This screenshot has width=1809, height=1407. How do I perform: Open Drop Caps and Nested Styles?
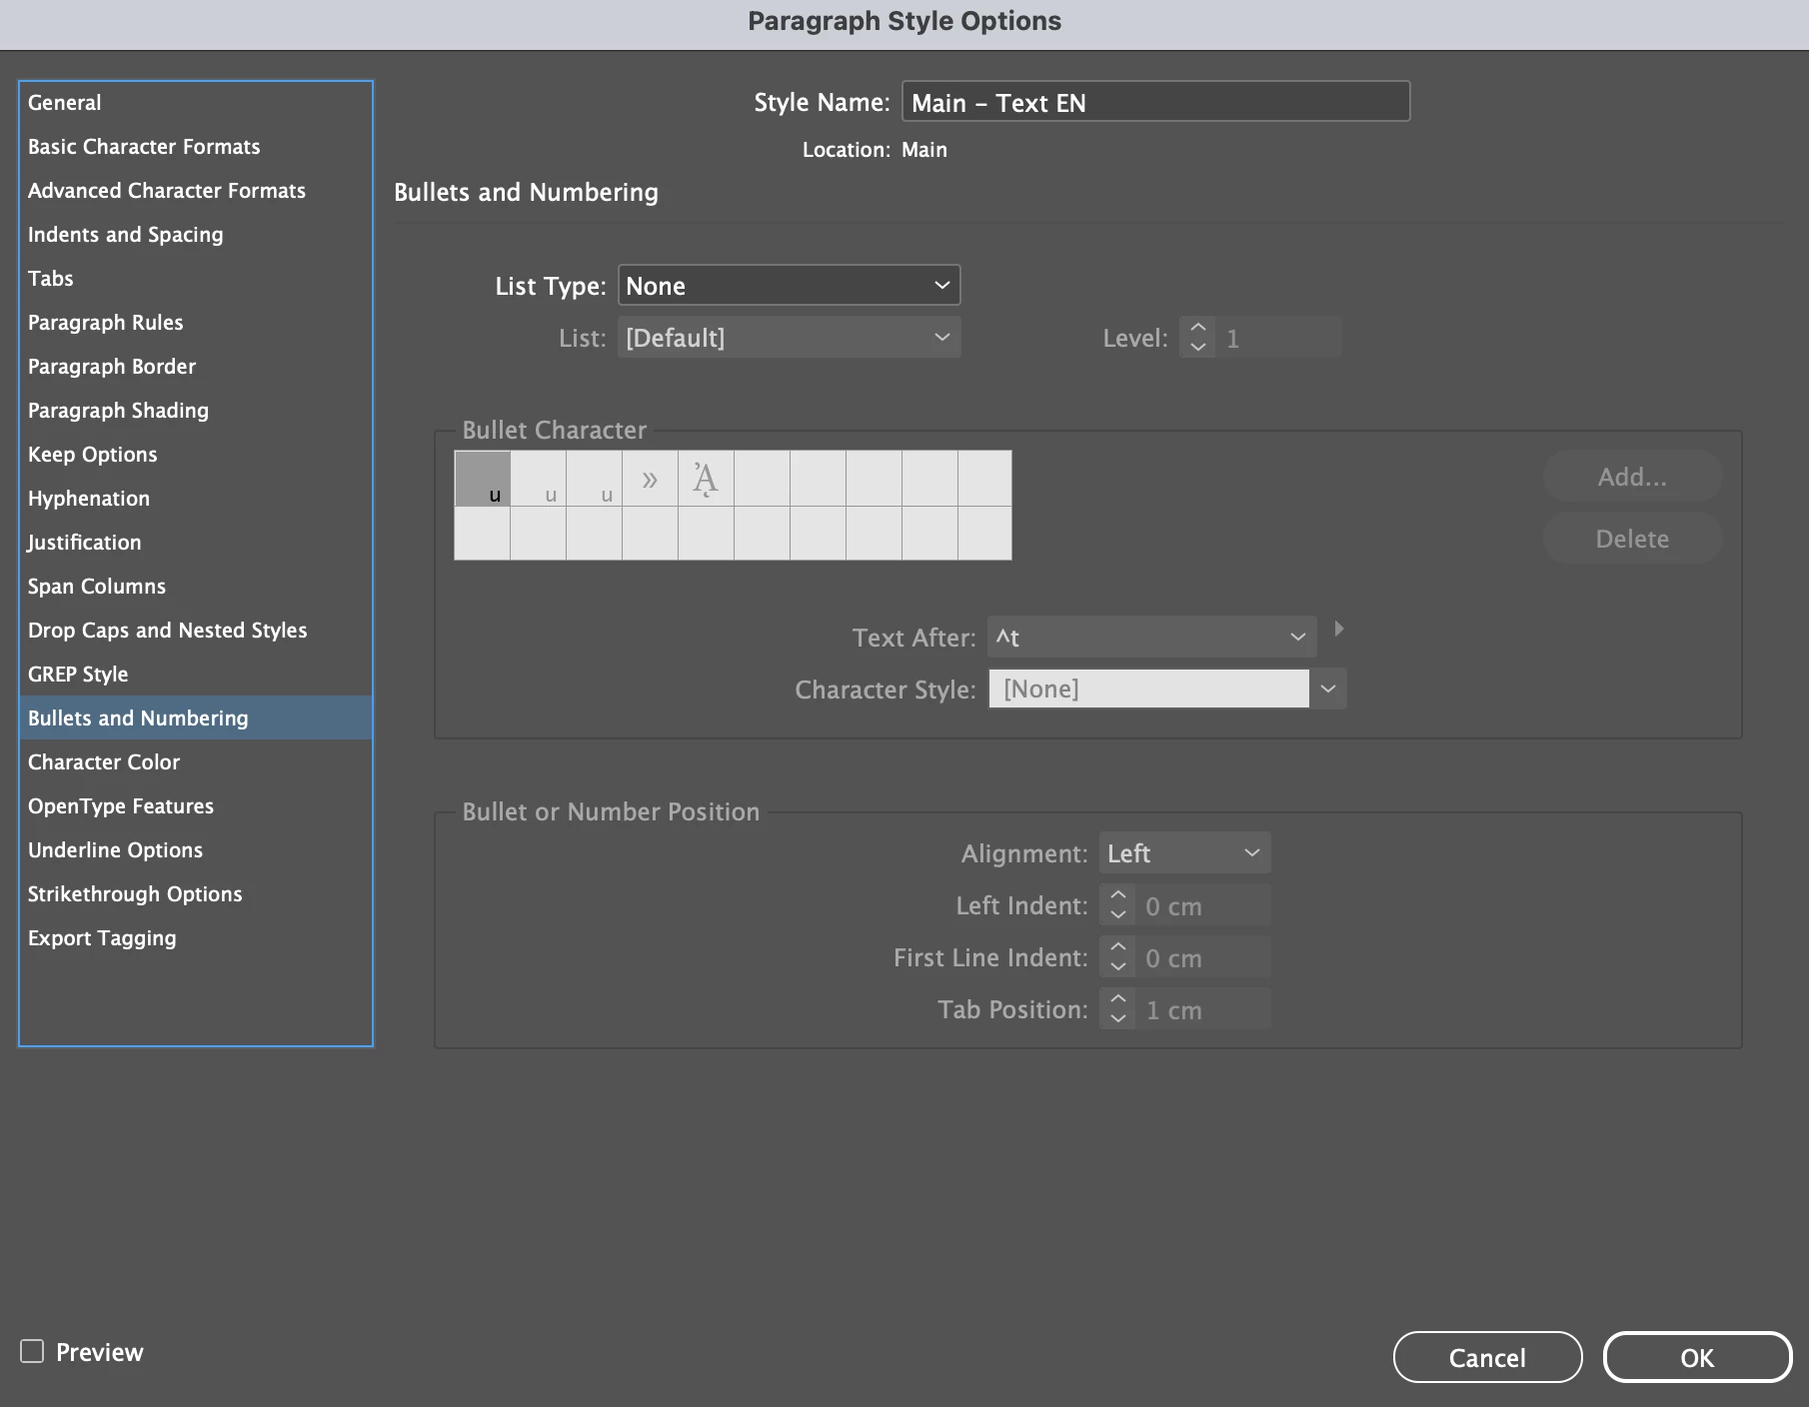pyautogui.click(x=196, y=630)
